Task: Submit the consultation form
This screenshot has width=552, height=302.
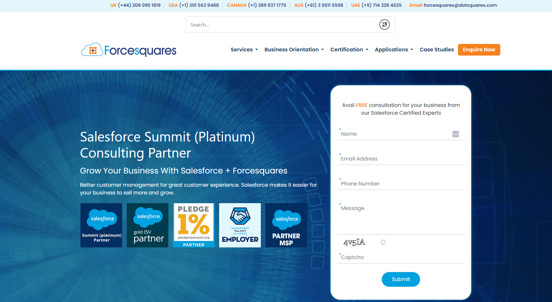Action: [401, 279]
